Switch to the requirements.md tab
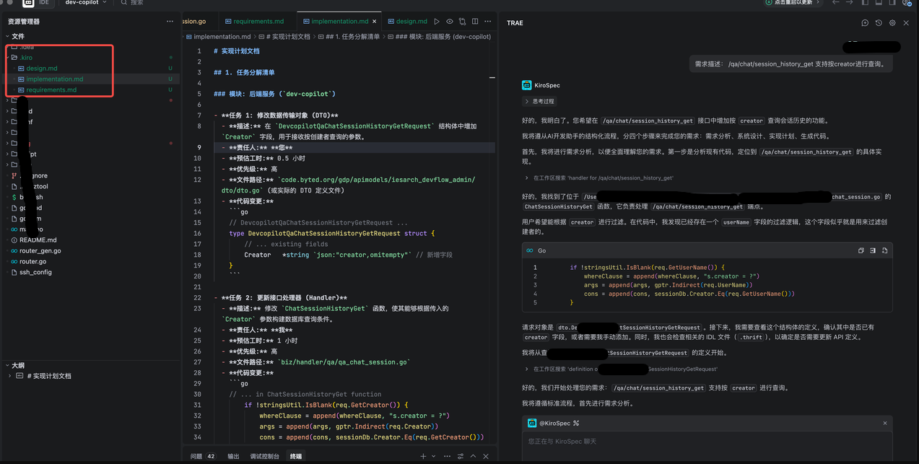The height and width of the screenshot is (464, 919). [258, 22]
